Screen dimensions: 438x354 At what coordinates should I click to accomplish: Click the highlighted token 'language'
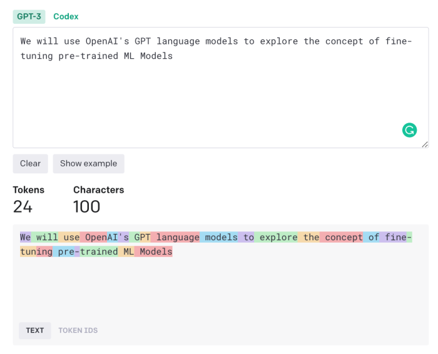(x=175, y=237)
